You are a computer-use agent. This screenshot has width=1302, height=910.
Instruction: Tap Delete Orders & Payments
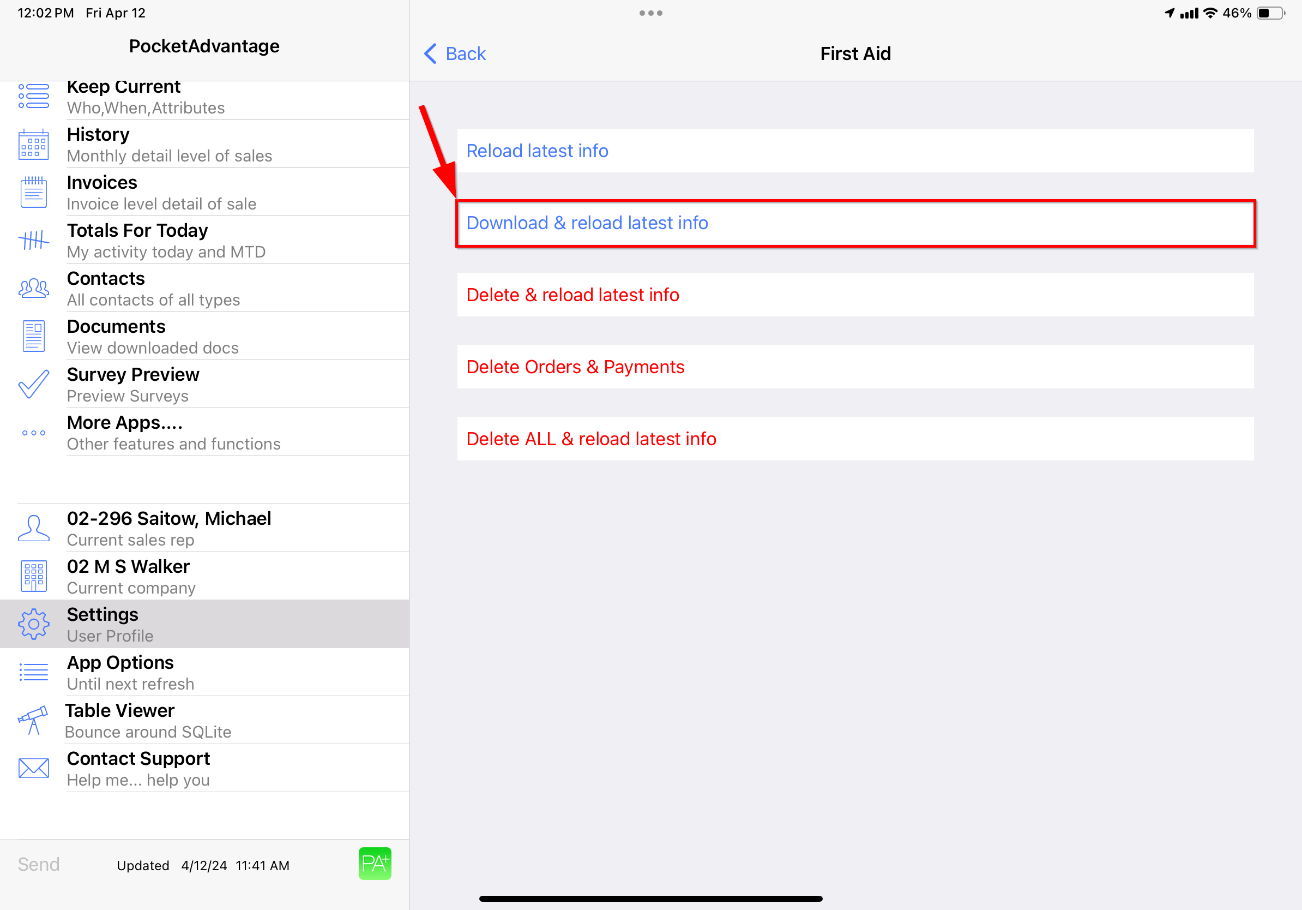pyautogui.click(x=854, y=367)
